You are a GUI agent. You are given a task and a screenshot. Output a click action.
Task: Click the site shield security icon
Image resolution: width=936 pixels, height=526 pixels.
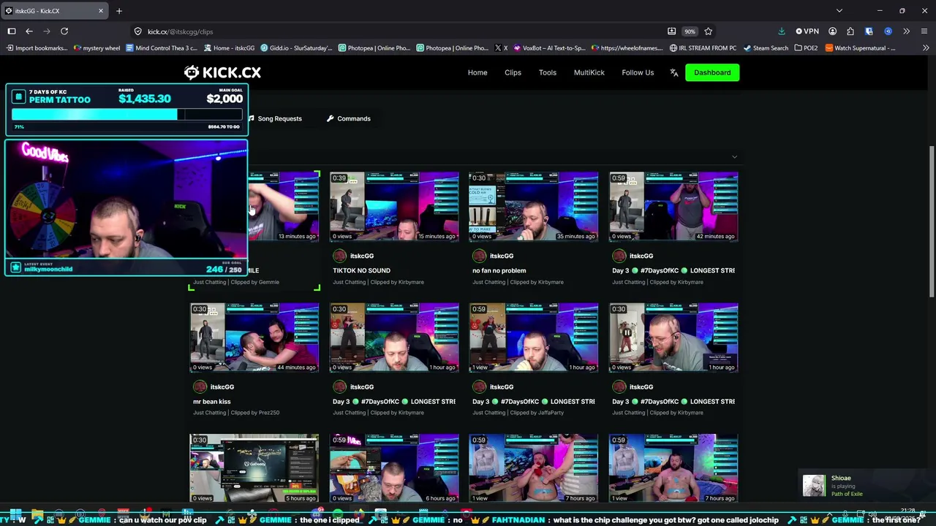pos(137,31)
